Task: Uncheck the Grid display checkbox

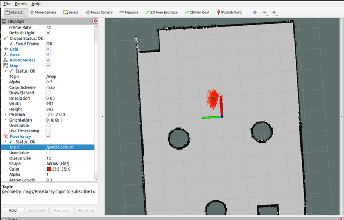Action: point(48,49)
